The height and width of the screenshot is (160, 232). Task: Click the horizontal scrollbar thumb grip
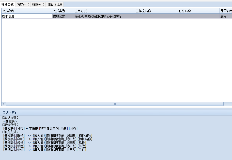click(x=115, y=104)
